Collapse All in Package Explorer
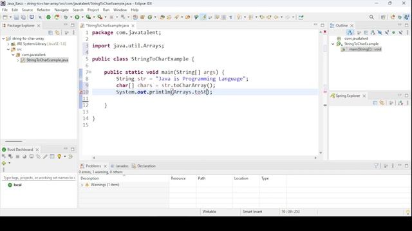This screenshot has height=231, width=412. click(50, 33)
